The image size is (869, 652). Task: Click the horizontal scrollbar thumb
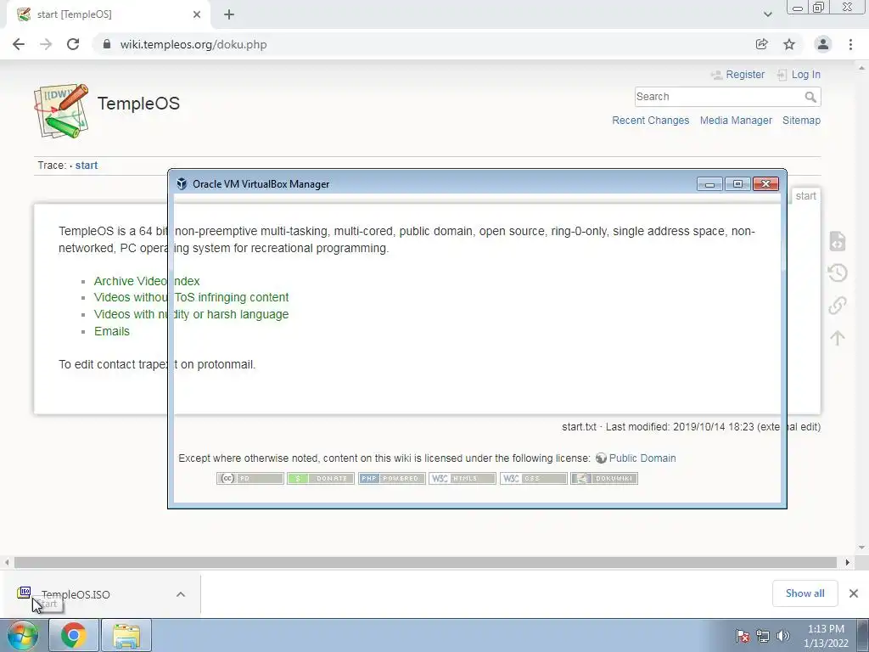(x=425, y=562)
